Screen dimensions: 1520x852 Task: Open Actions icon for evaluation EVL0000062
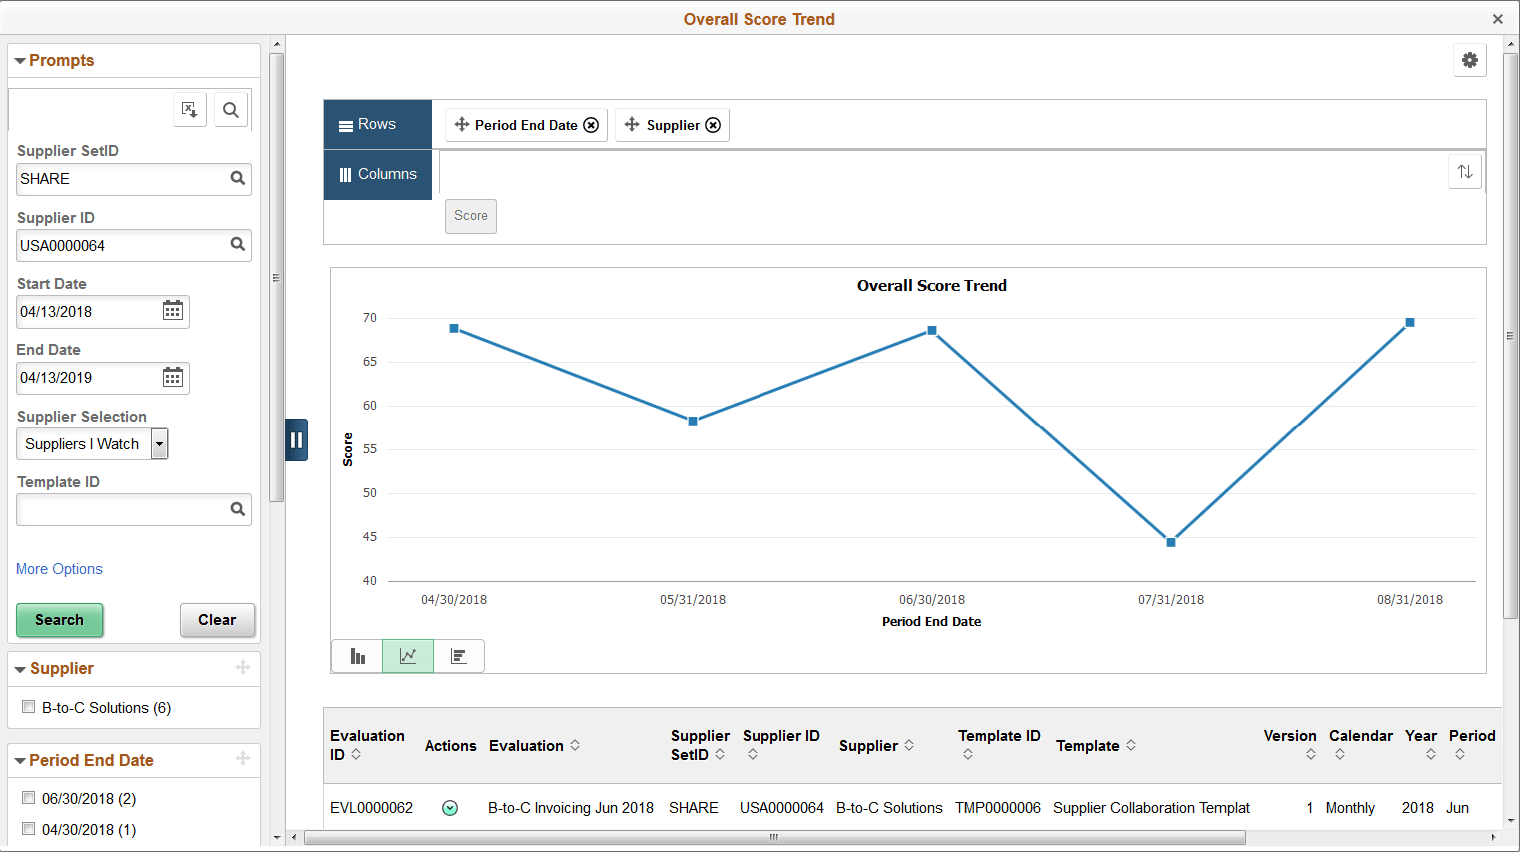pyautogui.click(x=450, y=807)
